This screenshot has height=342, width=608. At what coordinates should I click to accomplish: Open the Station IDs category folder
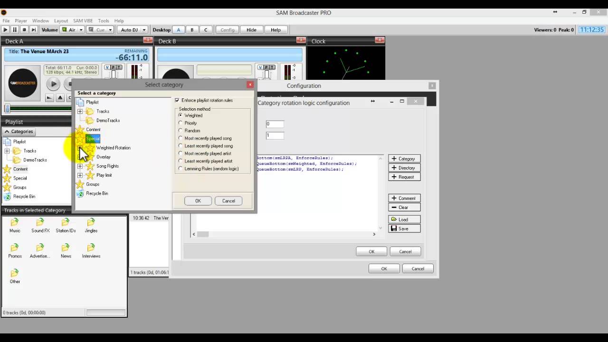[x=66, y=226]
